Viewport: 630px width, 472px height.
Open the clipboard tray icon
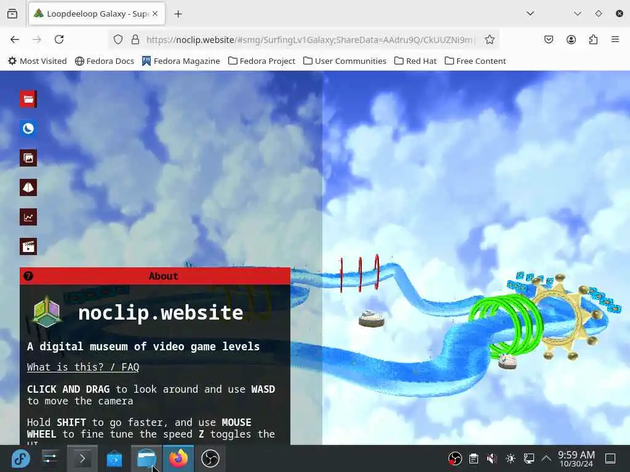point(474,458)
